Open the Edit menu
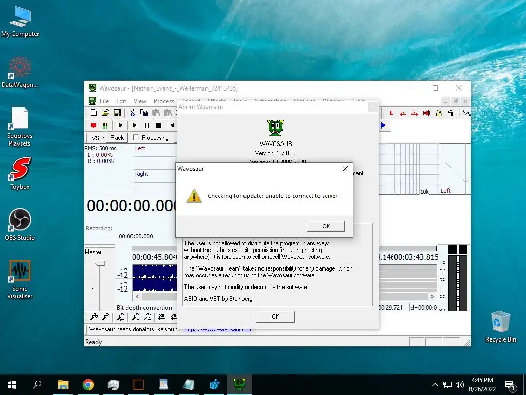This screenshot has width=526, height=395. pyautogui.click(x=121, y=101)
